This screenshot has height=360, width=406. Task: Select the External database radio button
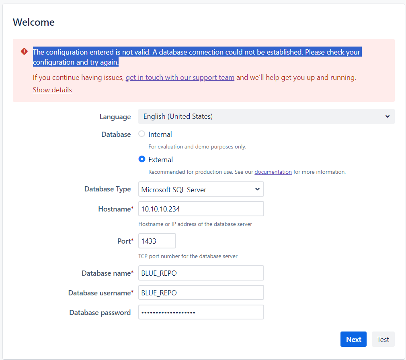click(x=141, y=159)
